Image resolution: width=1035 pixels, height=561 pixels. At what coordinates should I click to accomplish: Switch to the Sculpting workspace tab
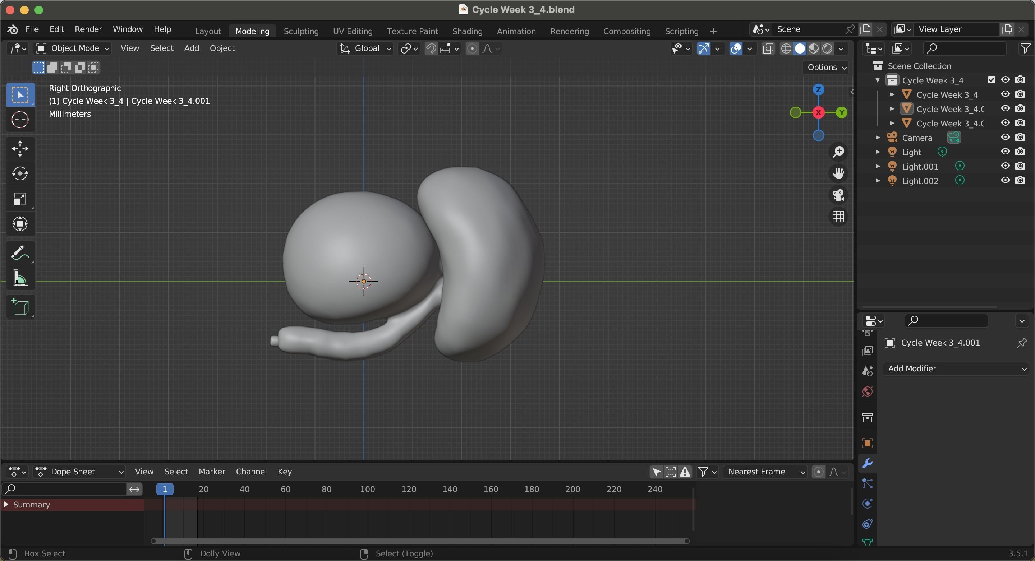301,31
